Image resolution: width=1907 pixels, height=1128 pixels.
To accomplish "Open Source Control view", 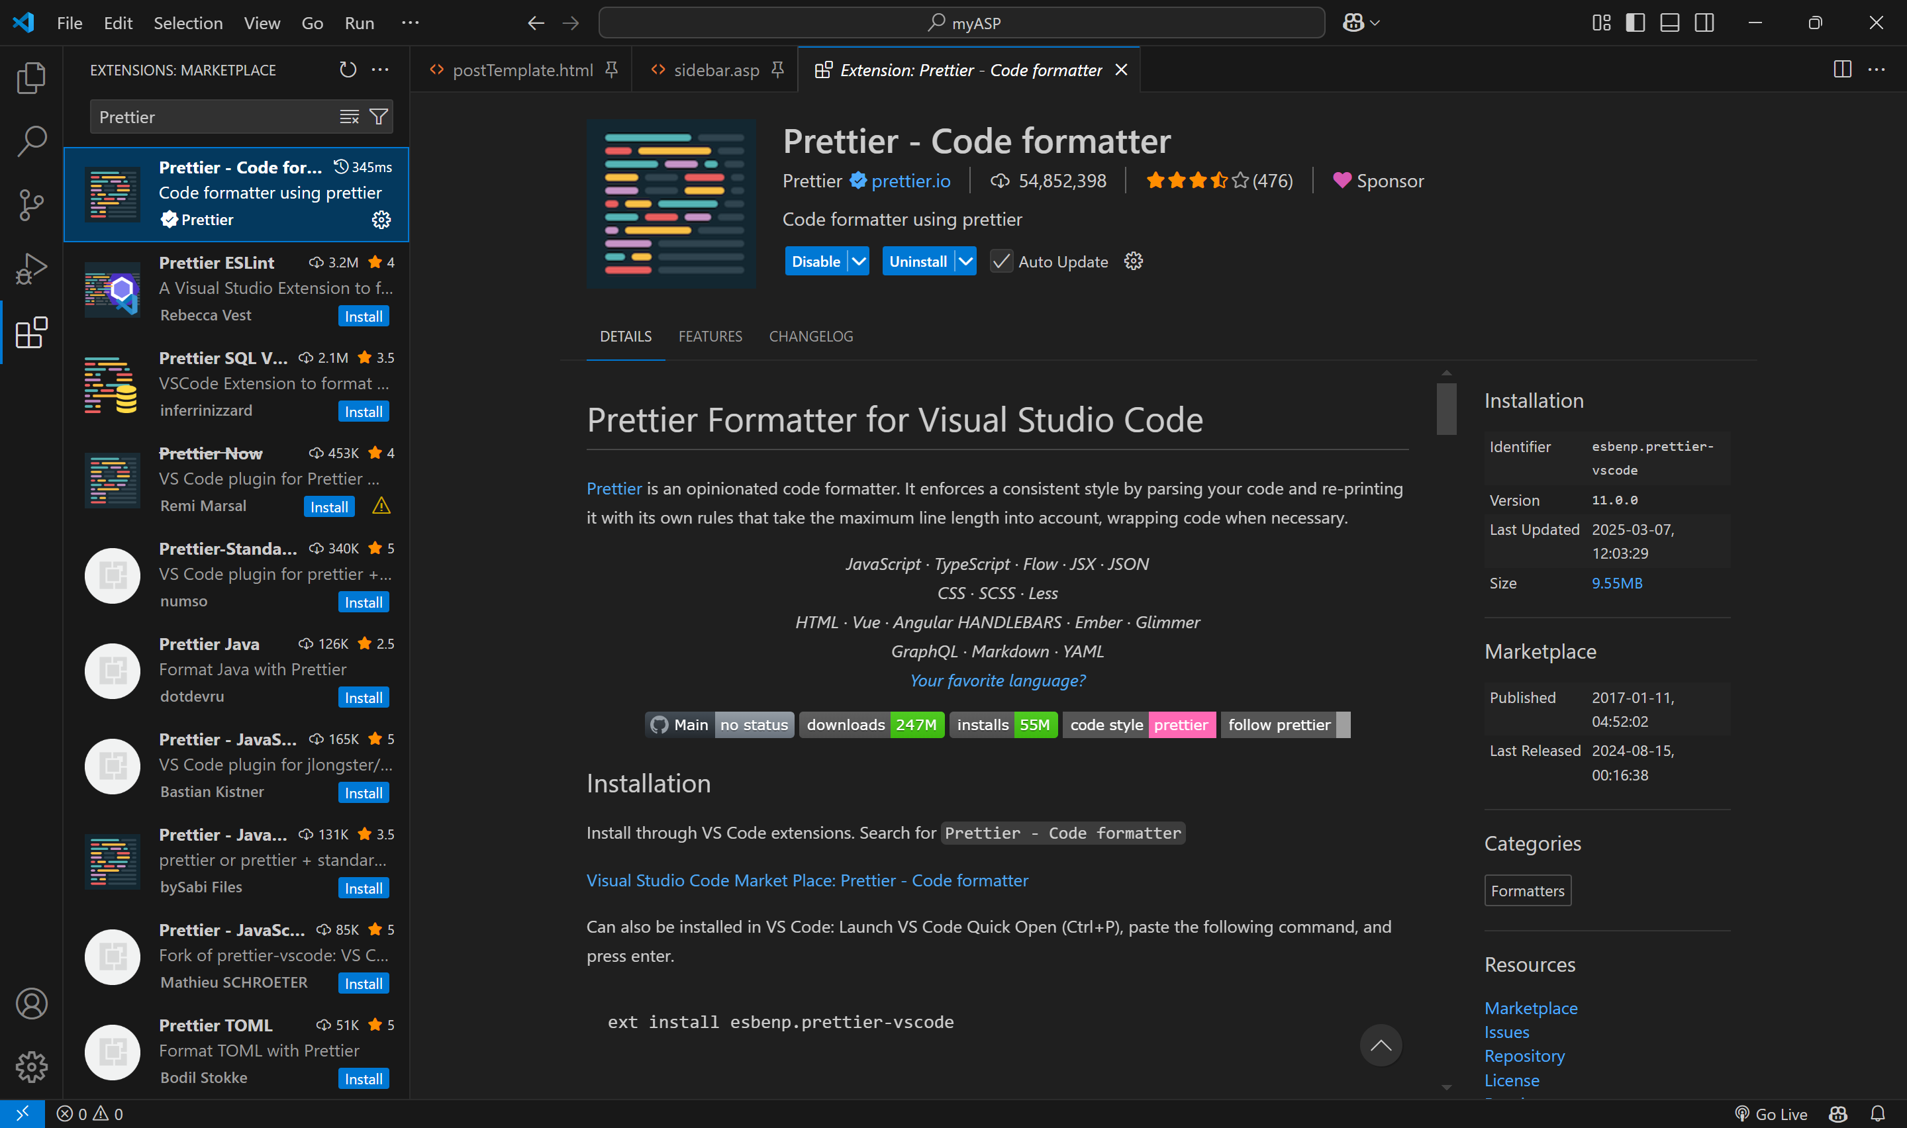I will (31, 205).
